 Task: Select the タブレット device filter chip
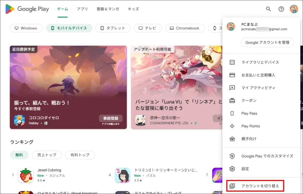(x=112, y=28)
